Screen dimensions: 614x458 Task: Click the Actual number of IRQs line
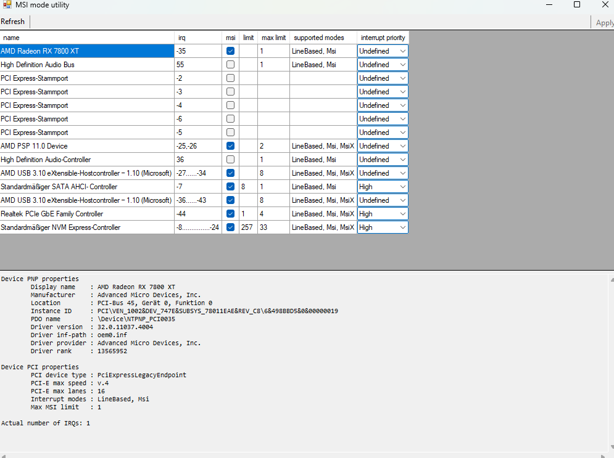coord(46,423)
